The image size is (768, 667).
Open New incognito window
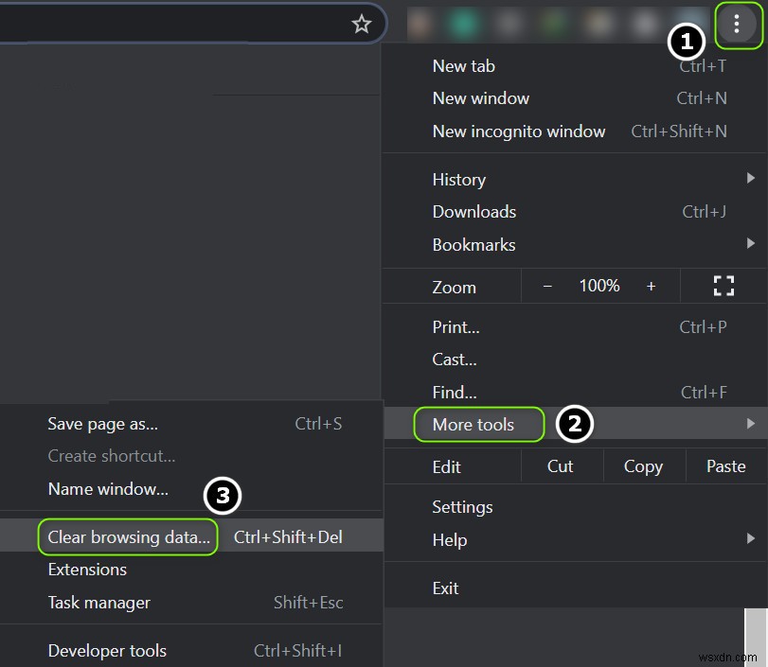point(574,132)
